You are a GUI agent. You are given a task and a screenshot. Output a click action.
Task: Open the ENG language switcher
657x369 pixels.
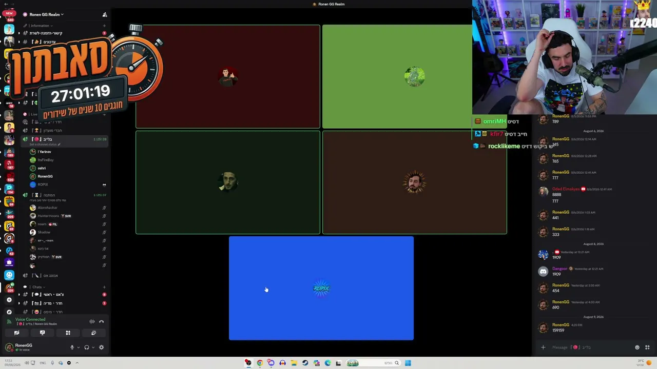(43, 363)
